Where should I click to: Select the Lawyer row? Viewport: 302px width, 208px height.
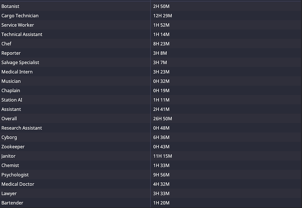[9, 194]
